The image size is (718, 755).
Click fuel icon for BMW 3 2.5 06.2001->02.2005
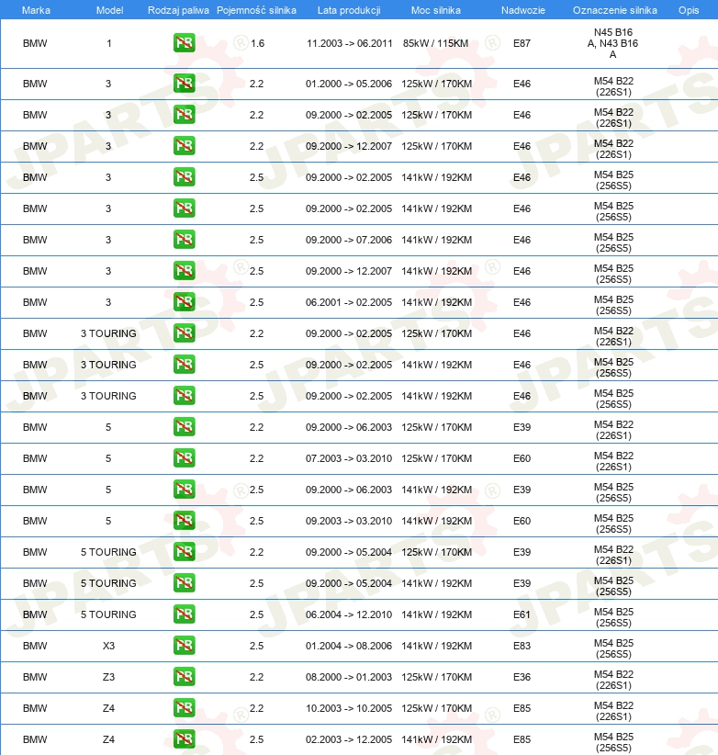tap(185, 302)
